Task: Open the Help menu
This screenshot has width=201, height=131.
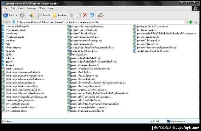Action: pyautogui.click(x=51, y=8)
